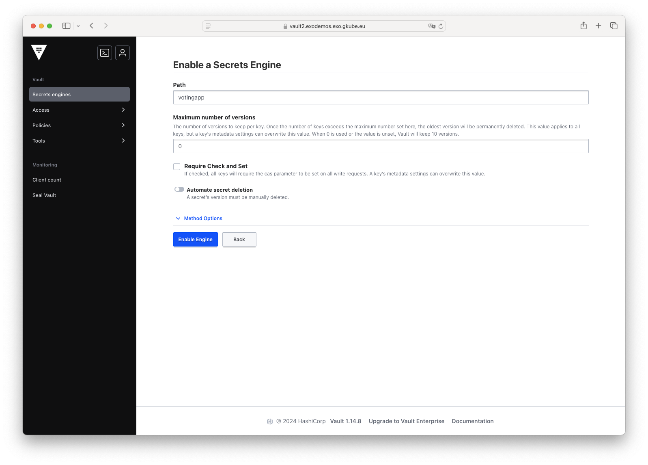Open Client count in sidebar
Image resolution: width=648 pixels, height=465 pixels.
point(47,180)
